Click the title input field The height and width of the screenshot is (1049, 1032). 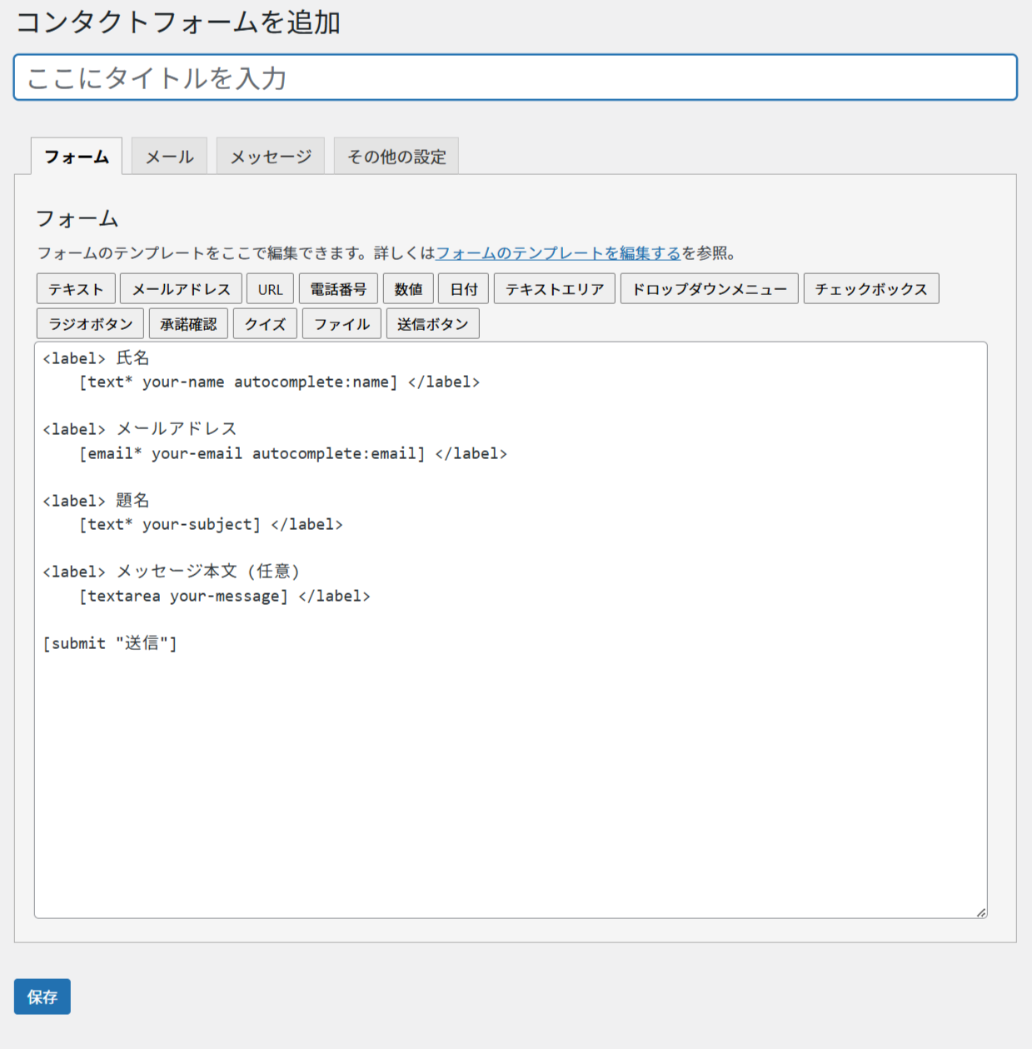pyautogui.click(x=515, y=77)
